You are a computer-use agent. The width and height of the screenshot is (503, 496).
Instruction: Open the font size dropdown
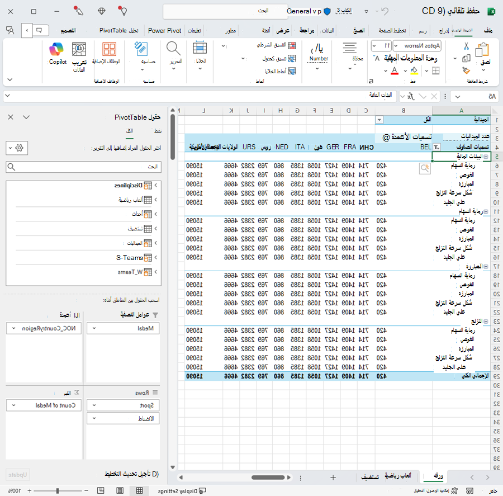pos(374,46)
